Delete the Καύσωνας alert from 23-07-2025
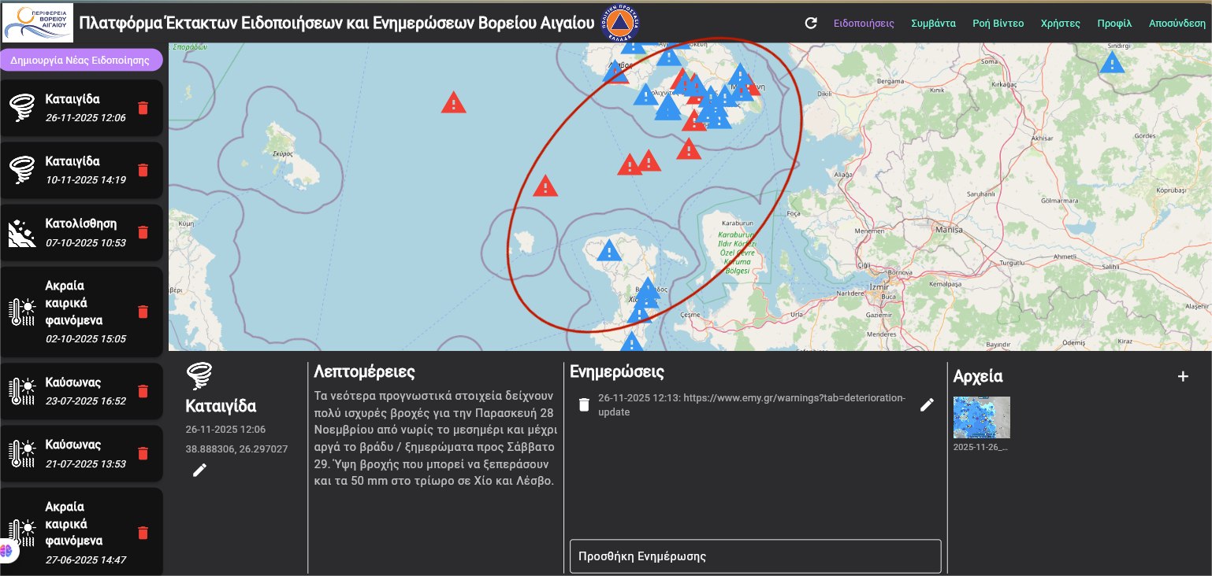 (143, 391)
